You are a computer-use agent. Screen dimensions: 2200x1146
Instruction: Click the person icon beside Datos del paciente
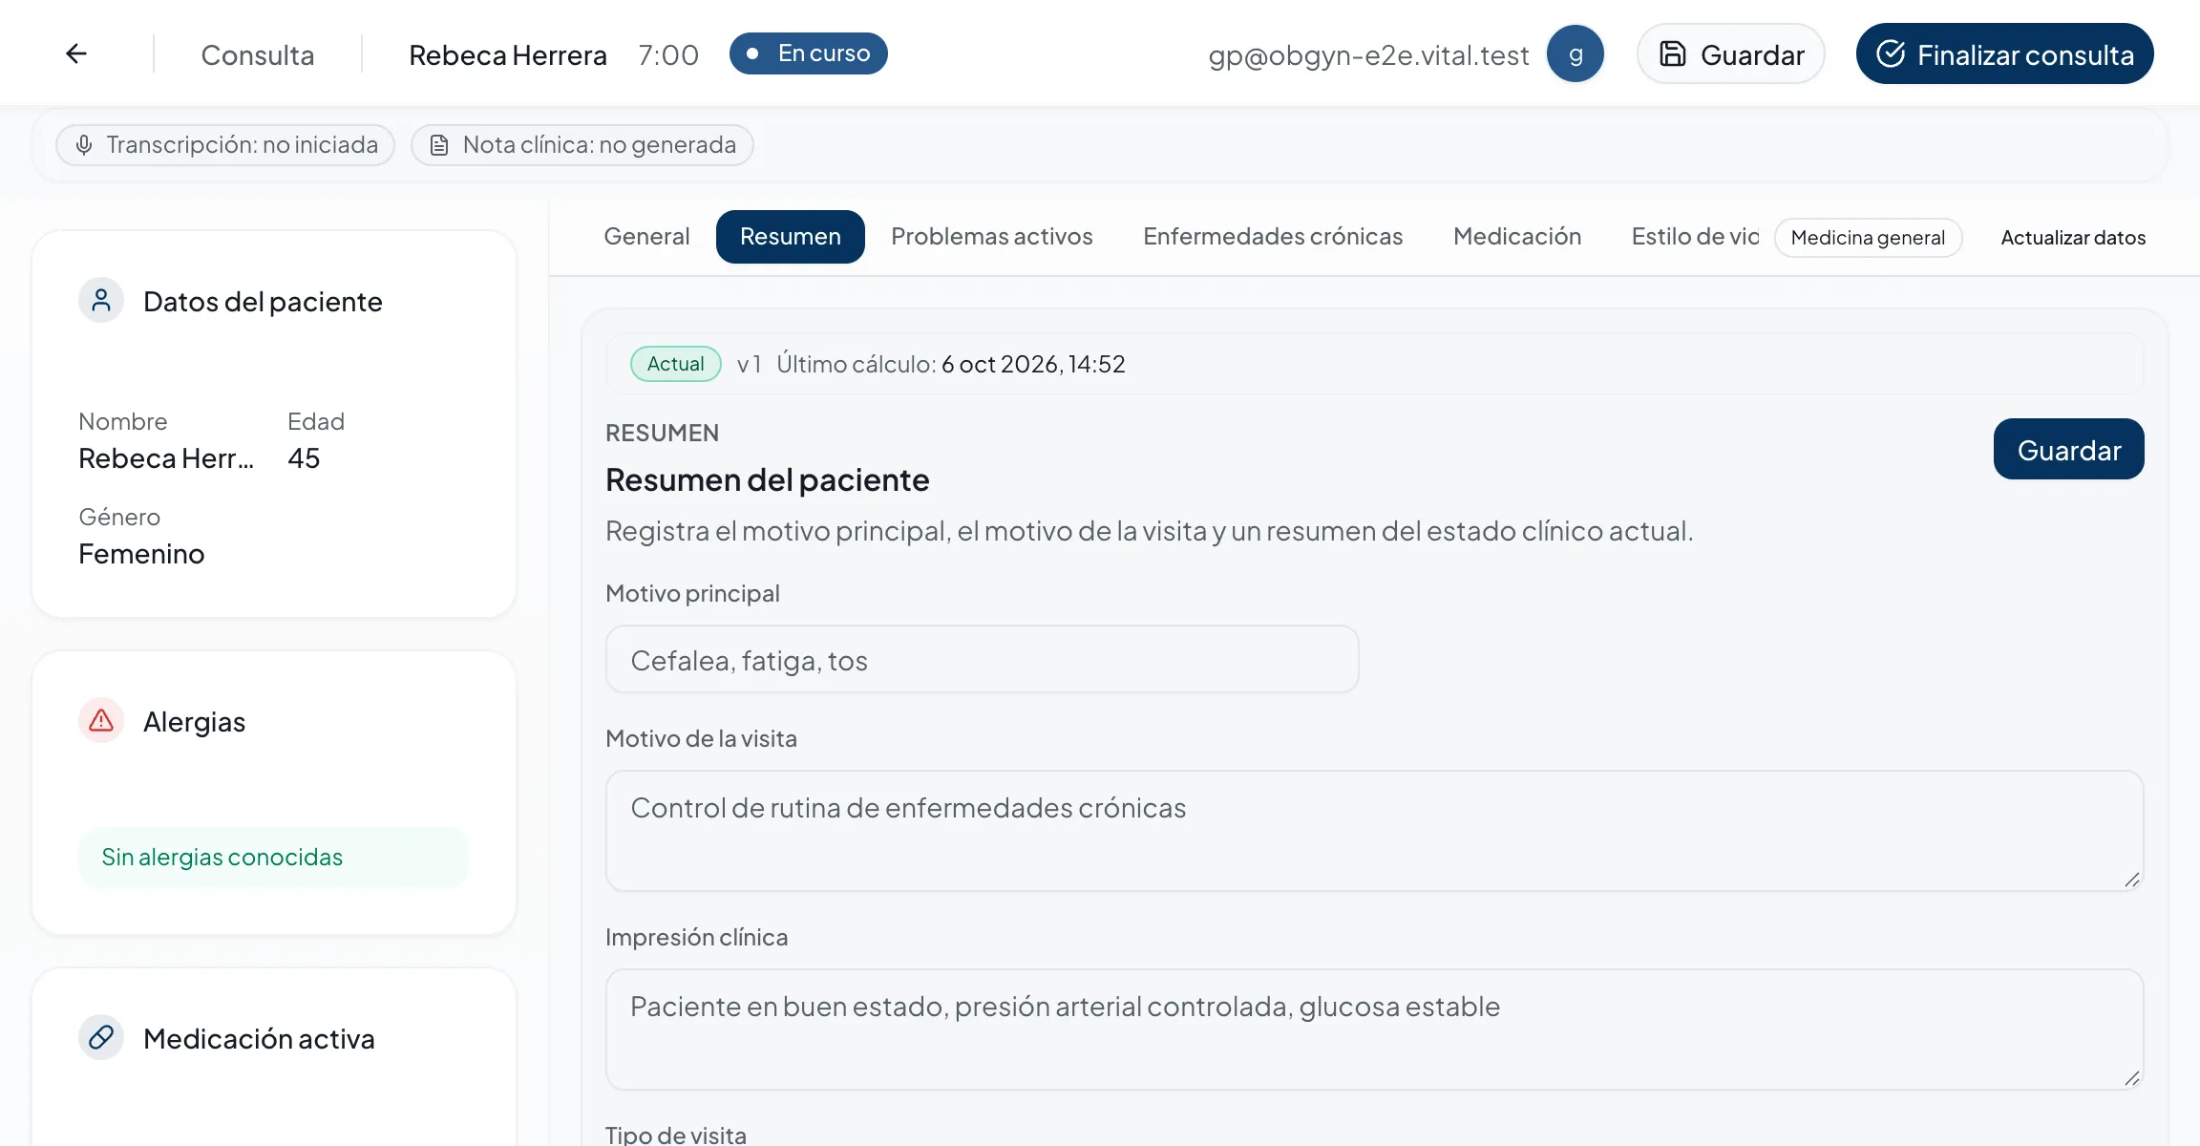pos(101,301)
